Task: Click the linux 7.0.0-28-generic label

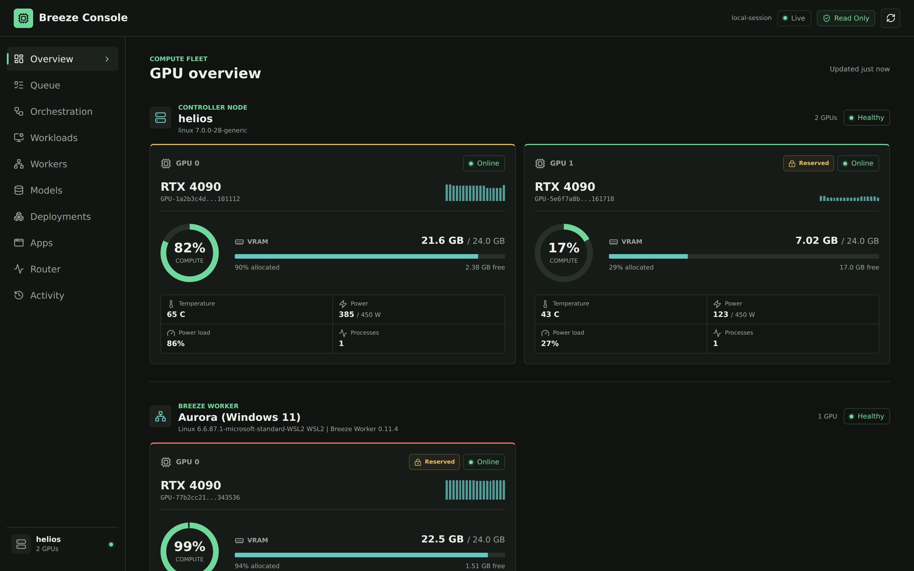Action: [x=213, y=130]
